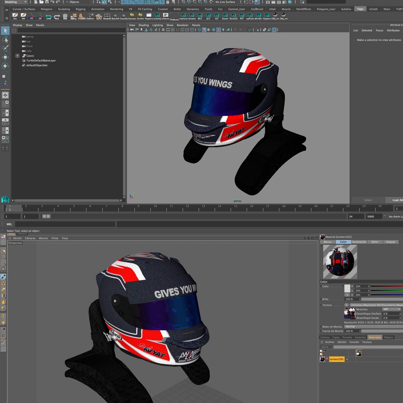This screenshot has height=403, width=403.
Task: Click the Saveas folder shelf icon
Action: (132, 16)
